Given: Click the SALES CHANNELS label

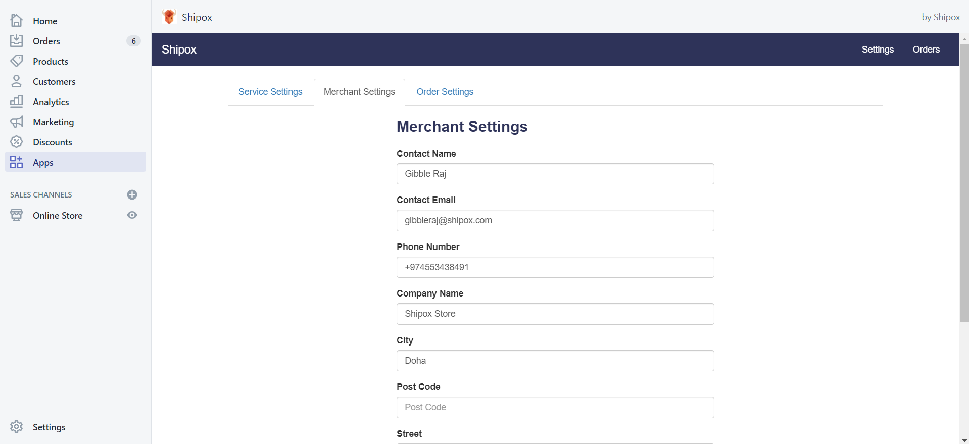Looking at the screenshot, I should (41, 194).
